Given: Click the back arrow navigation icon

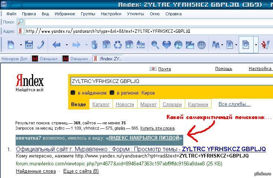Looking at the screenshot, I should pyautogui.click(x=57, y=45).
